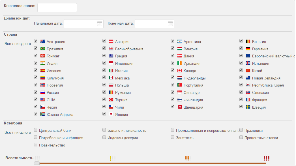Select the triple red exclamation volatility icon
The width and height of the screenshot is (296, 166).
(x=266, y=158)
